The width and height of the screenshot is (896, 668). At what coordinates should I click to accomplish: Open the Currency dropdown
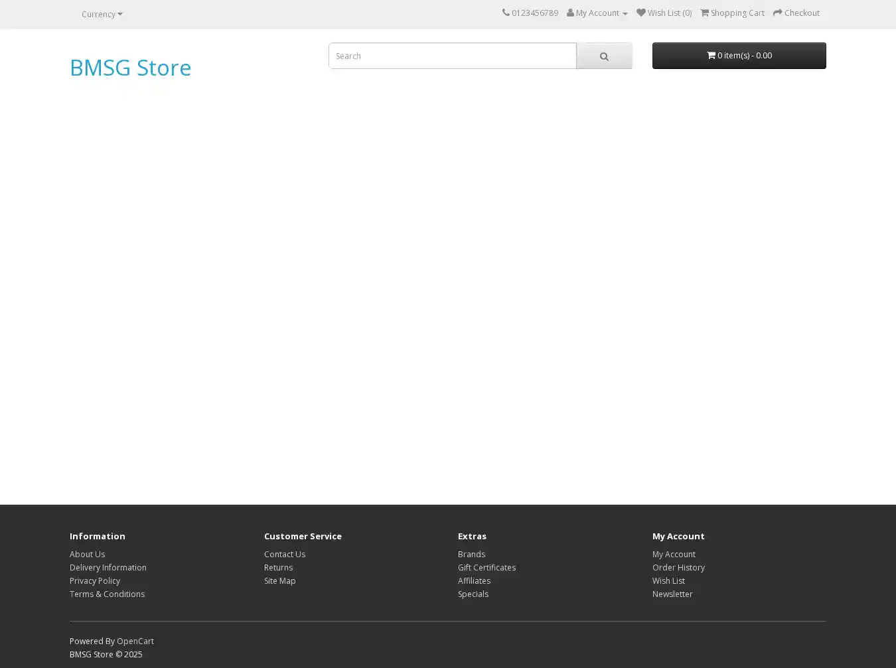(102, 14)
